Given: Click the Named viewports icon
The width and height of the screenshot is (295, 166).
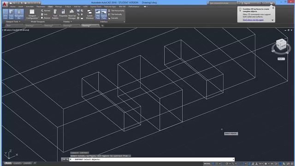Looking at the screenshot, I should pos(42,11).
